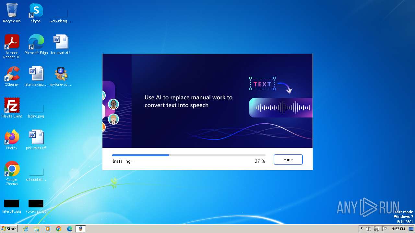The height and width of the screenshot is (233, 415).
Task: Open Windows Explorer from the taskbar
Action: tap(37, 229)
